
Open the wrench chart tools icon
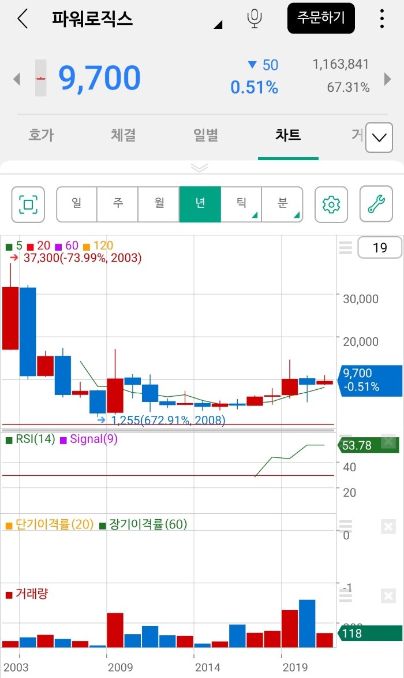tap(376, 204)
